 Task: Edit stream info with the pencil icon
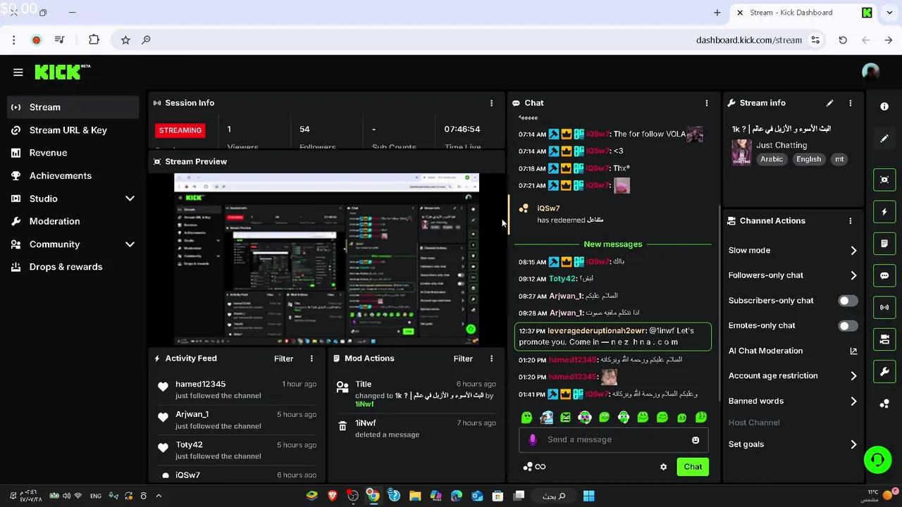(829, 103)
